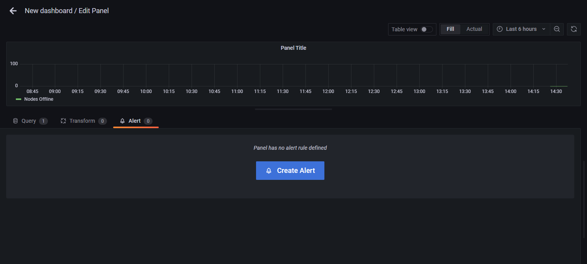The image size is (587, 264).
Task: Select the Actual display option
Action: pyautogui.click(x=474, y=29)
